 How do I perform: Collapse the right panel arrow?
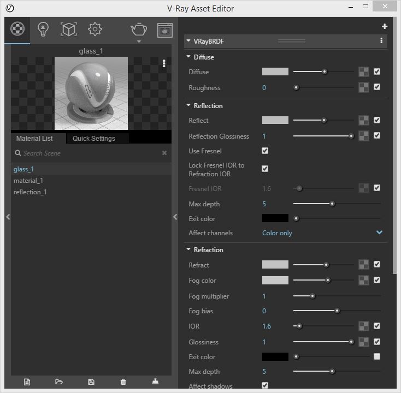(x=175, y=217)
